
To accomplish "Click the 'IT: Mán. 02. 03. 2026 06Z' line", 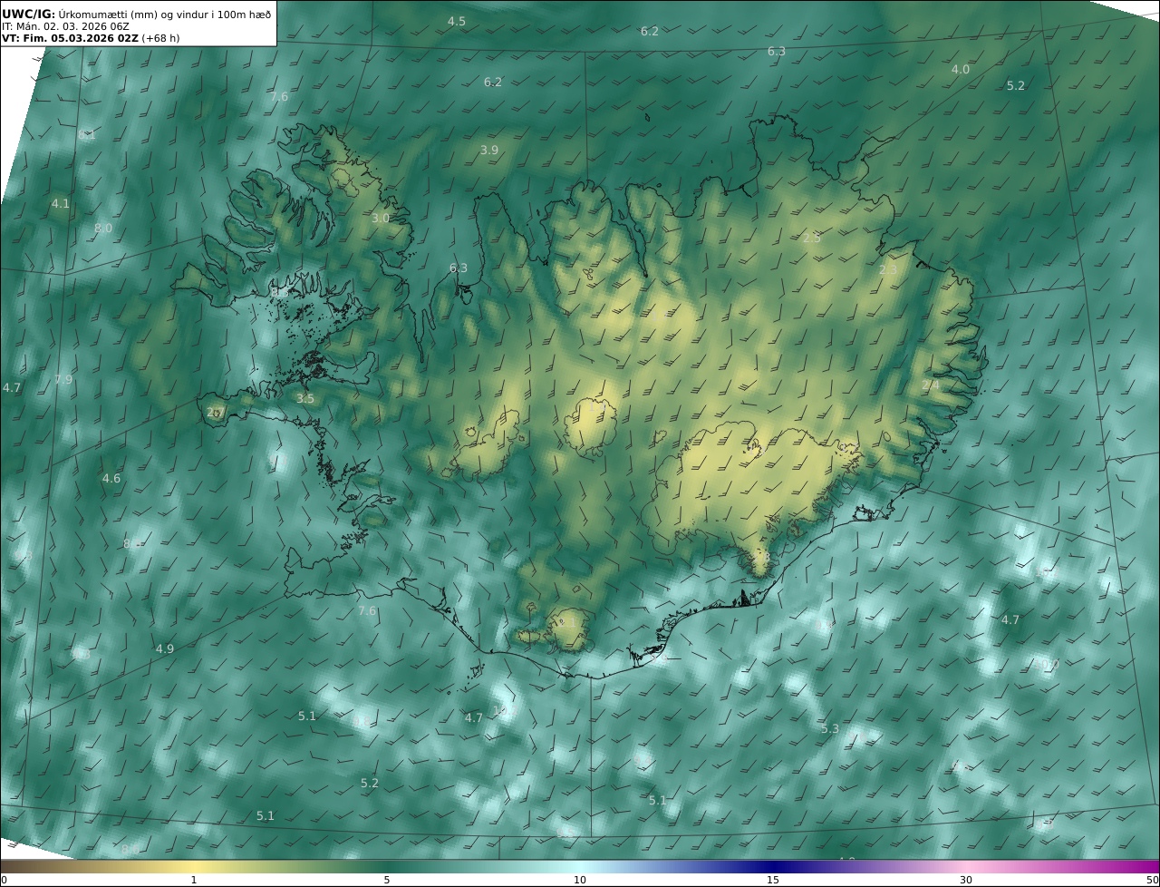I will pyautogui.click(x=66, y=26).
